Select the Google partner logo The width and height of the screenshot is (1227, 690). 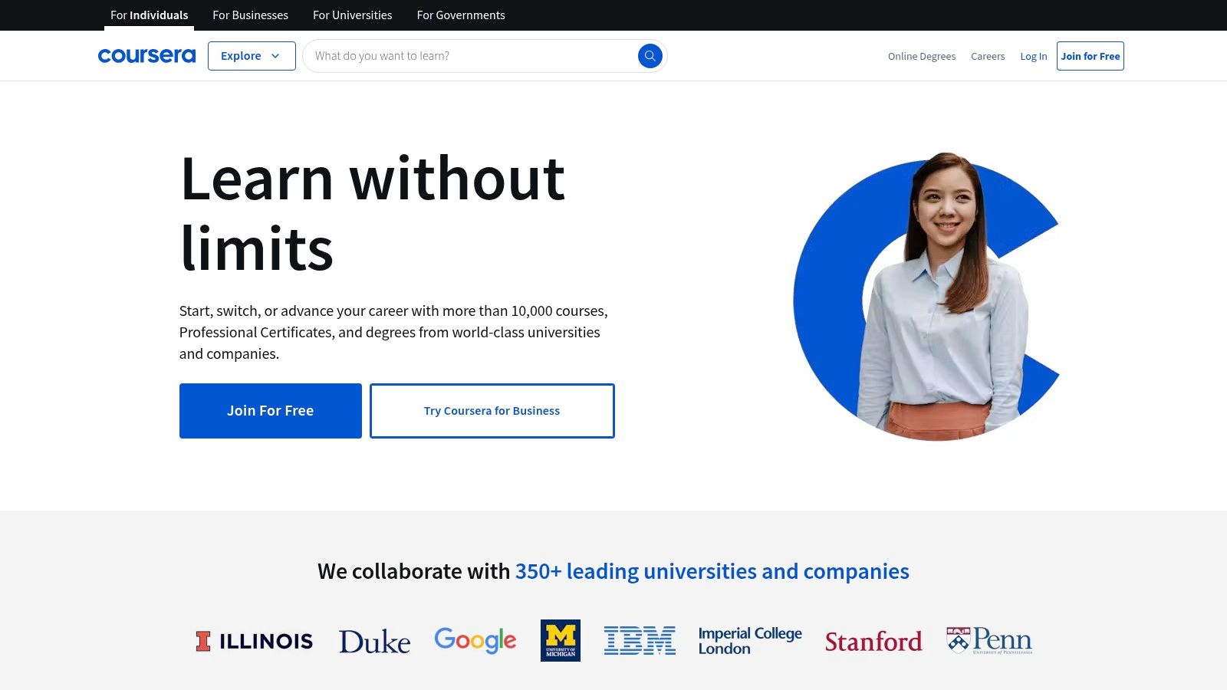point(475,640)
